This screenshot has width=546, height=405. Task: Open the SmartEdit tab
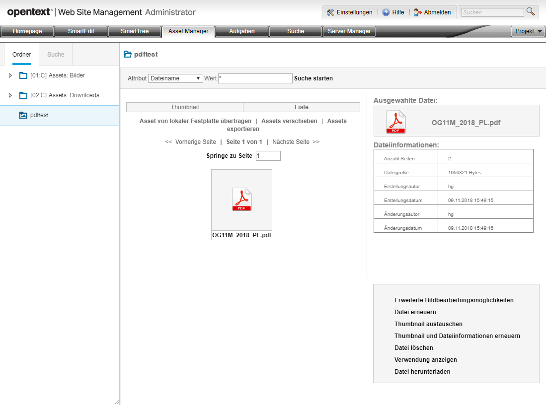pos(81,31)
